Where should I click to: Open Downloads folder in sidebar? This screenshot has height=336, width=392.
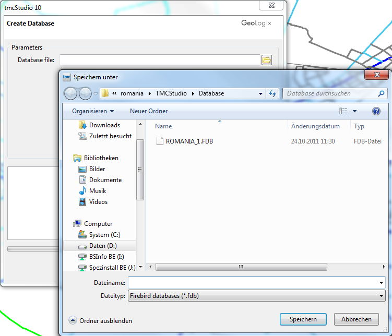coord(104,125)
